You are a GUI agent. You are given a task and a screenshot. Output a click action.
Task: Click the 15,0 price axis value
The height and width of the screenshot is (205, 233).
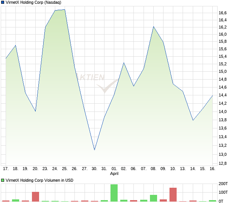pyautogui.click(x=222, y=71)
